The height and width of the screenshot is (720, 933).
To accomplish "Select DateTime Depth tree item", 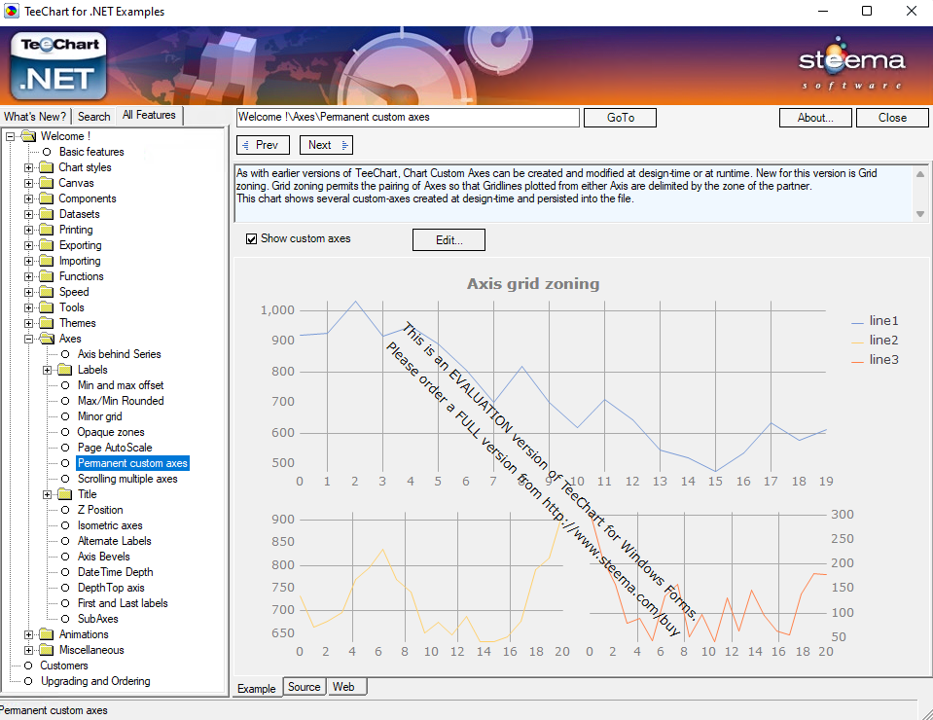I will pyautogui.click(x=116, y=572).
